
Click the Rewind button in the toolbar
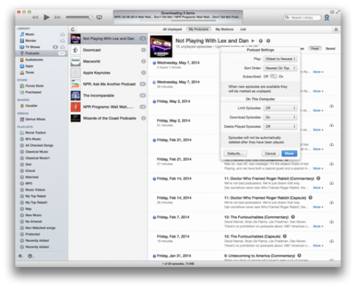[x=35, y=17]
